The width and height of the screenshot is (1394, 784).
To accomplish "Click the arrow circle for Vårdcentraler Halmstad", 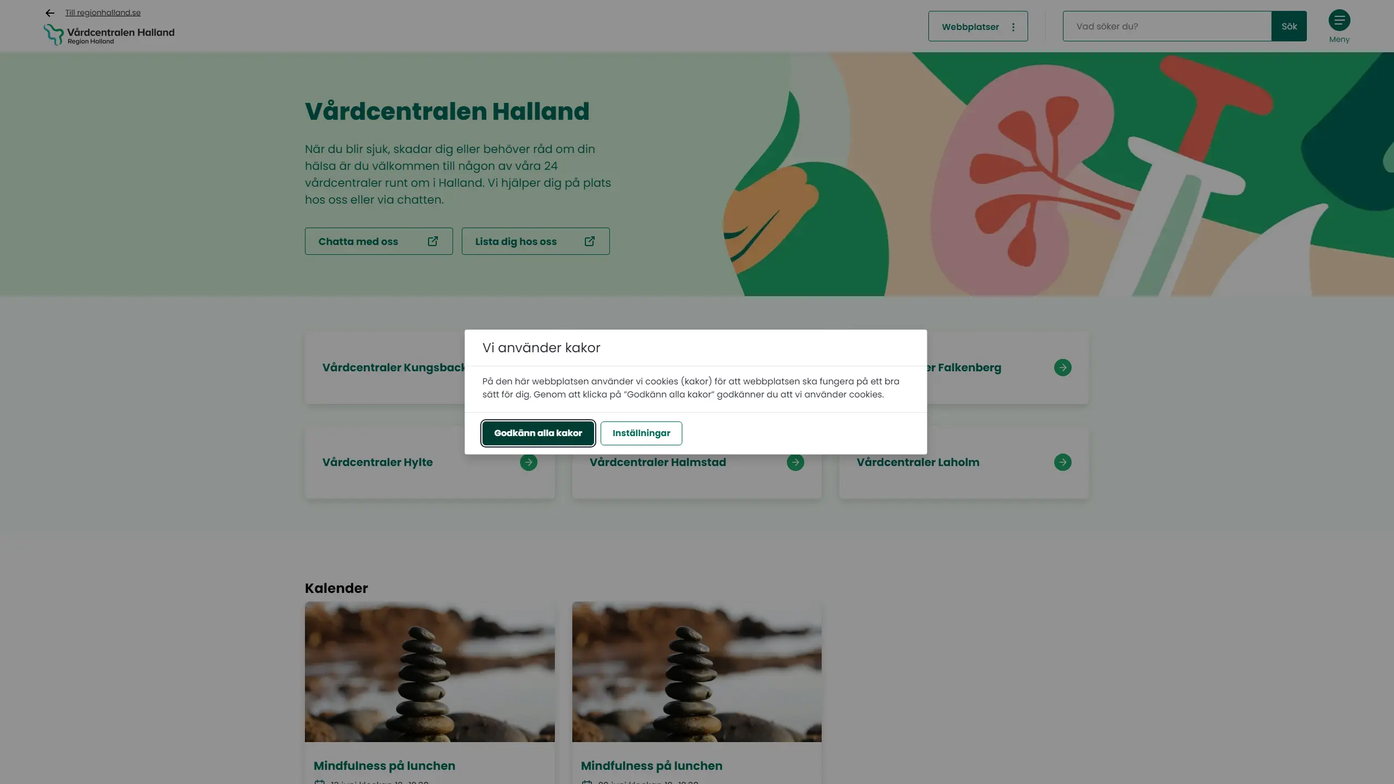I will pyautogui.click(x=795, y=462).
